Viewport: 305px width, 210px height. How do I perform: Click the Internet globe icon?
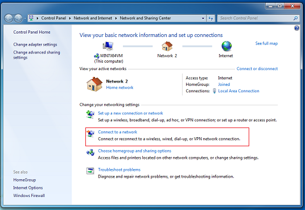coord(226,46)
